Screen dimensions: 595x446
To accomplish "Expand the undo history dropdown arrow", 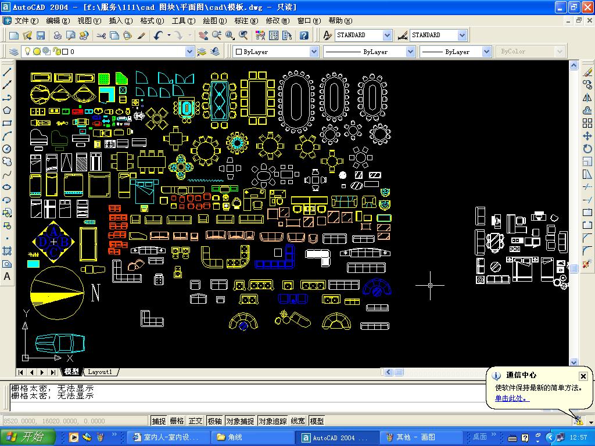I will (169, 35).
